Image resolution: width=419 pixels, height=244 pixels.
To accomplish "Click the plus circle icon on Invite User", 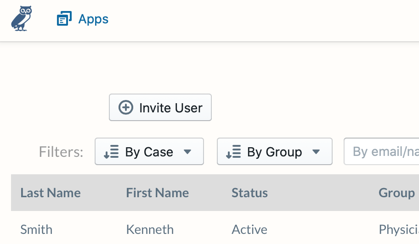I will (125, 107).
